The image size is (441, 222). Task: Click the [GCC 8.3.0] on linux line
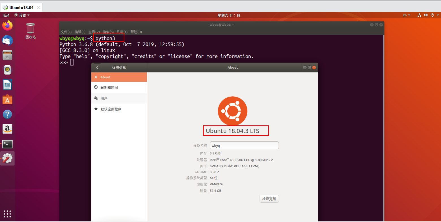[x=87, y=50]
